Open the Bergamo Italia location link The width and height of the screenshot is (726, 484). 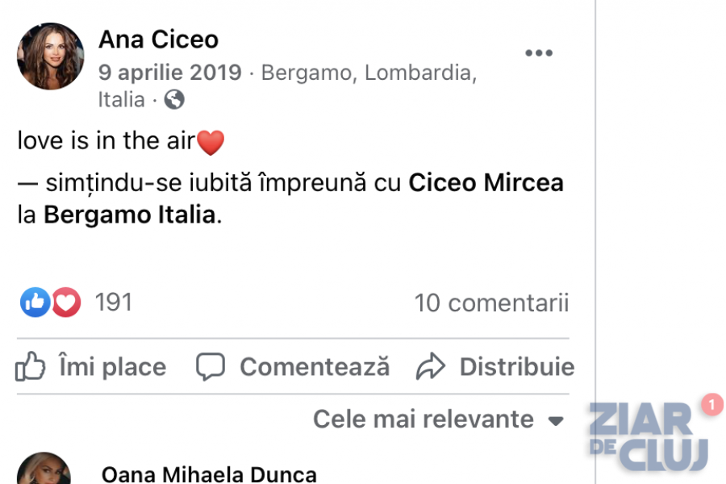[130, 216]
